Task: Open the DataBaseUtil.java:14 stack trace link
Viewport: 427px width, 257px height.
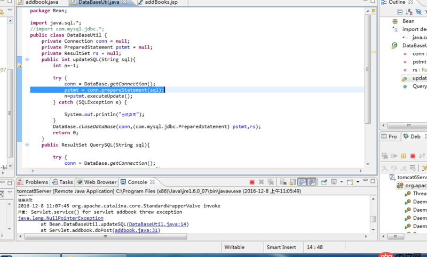Action: click(159, 224)
